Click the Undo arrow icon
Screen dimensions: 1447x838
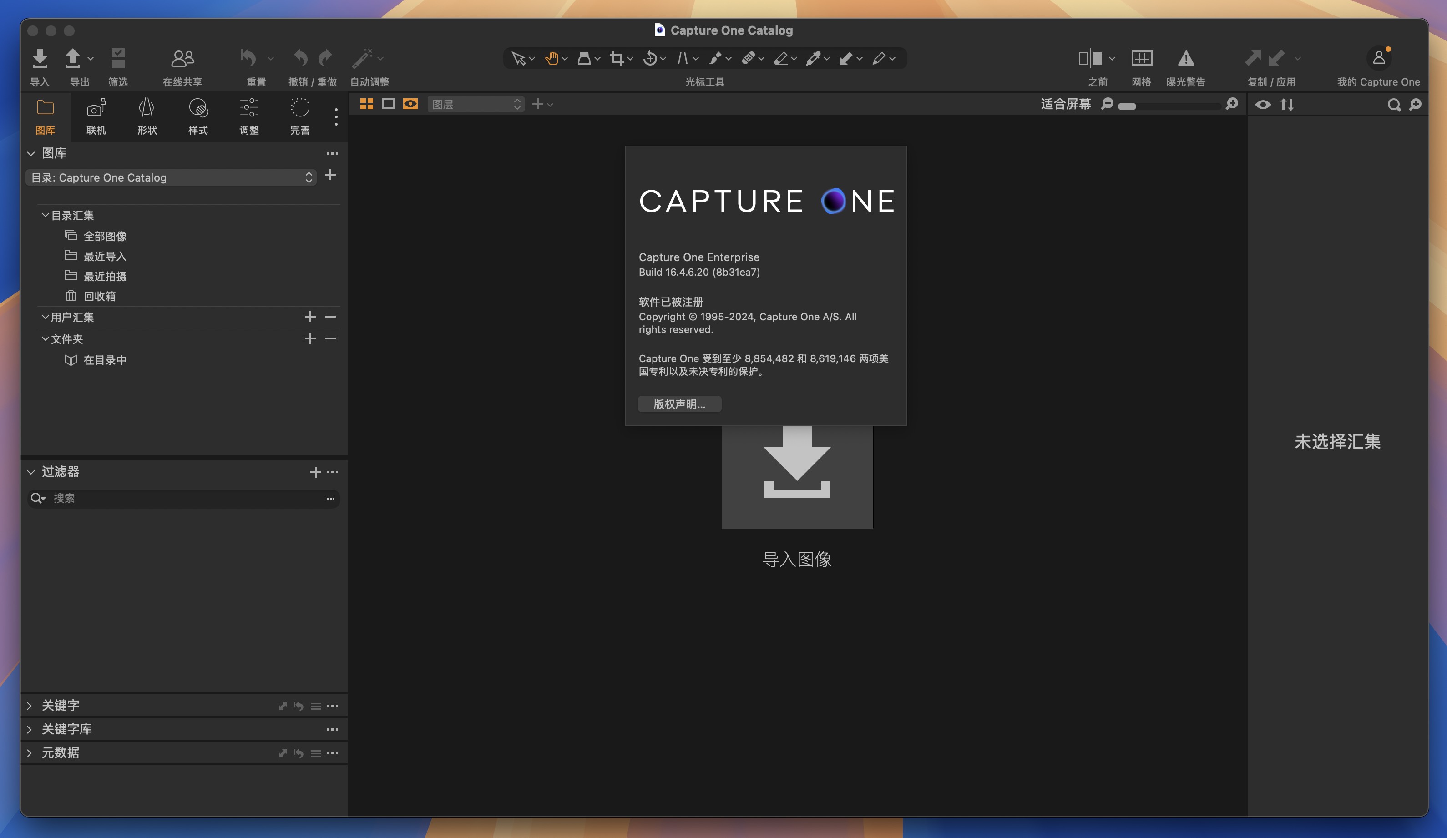[300, 58]
